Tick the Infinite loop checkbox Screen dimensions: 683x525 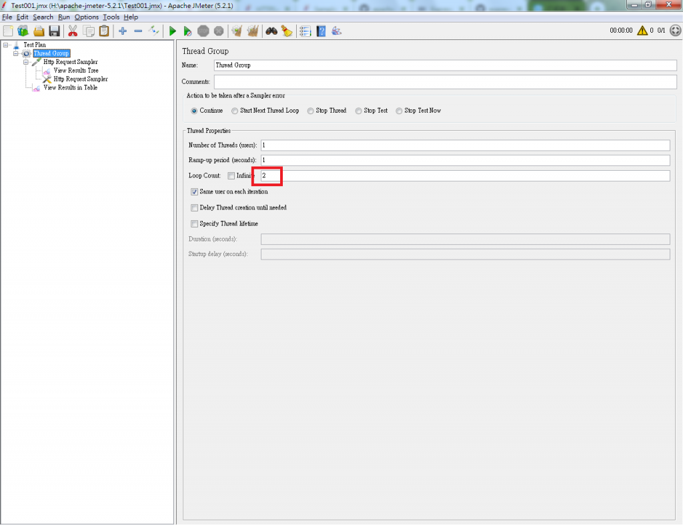pyautogui.click(x=231, y=175)
